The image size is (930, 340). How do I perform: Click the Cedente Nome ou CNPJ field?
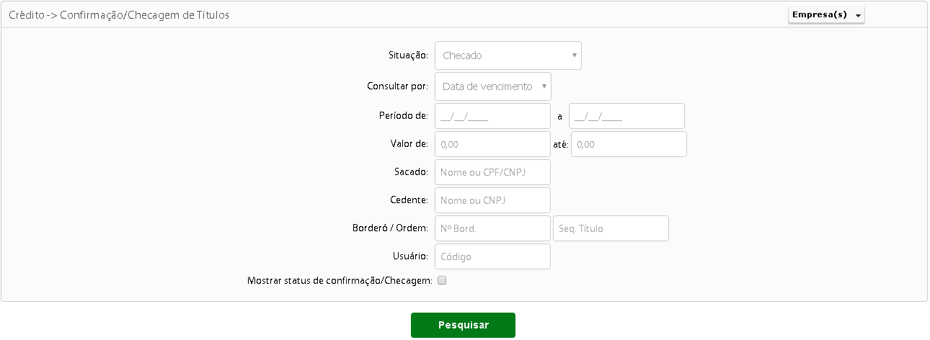492,200
